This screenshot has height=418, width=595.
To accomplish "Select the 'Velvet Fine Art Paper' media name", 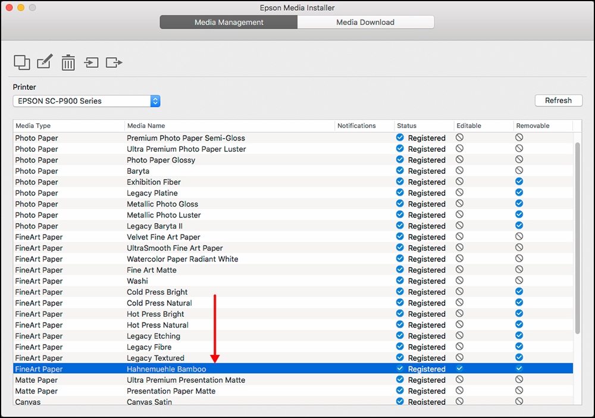I will point(164,238).
